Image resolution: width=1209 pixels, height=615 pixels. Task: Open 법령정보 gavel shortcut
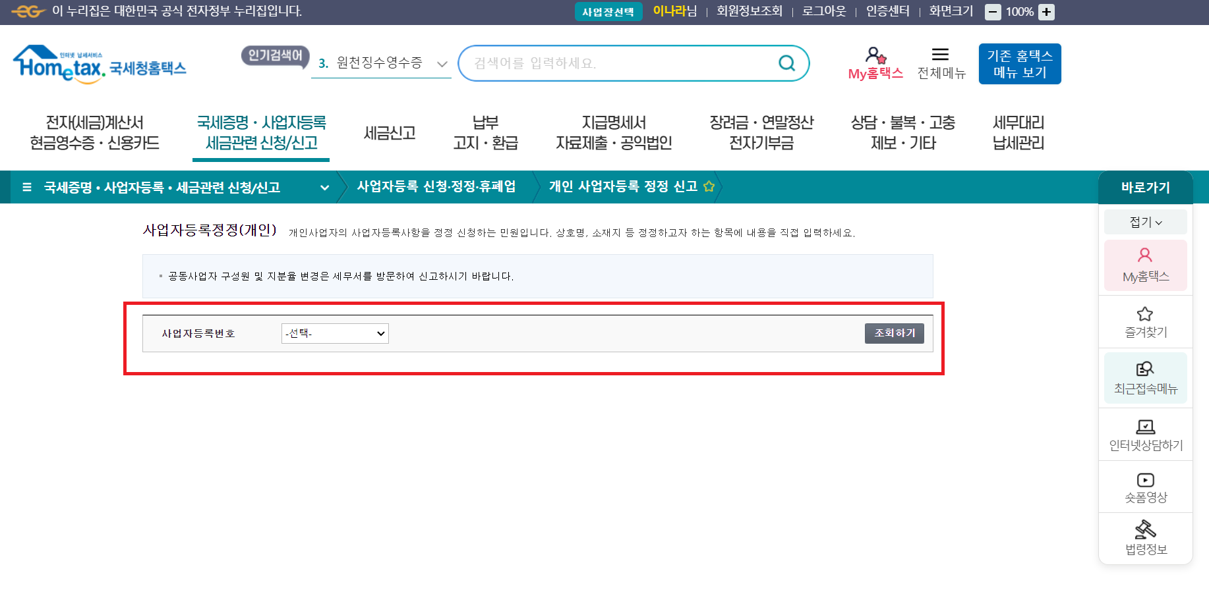tap(1146, 538)
